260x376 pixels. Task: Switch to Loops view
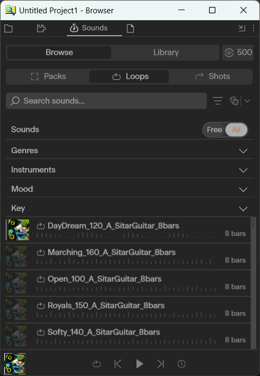tap(129, 77)
